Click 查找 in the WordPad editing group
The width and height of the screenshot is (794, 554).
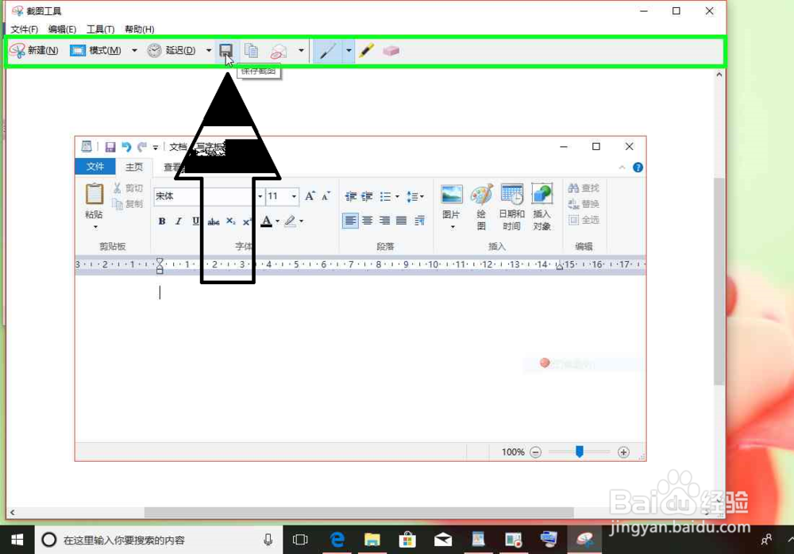584,188
